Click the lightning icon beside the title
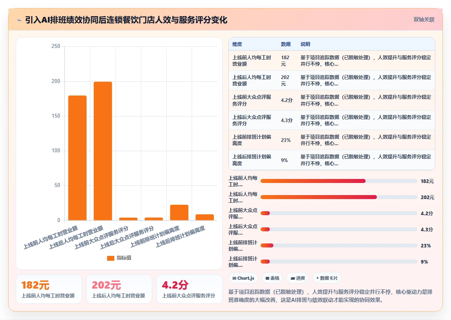Viewport: 451px width, 320px height. tap(19, 20)
